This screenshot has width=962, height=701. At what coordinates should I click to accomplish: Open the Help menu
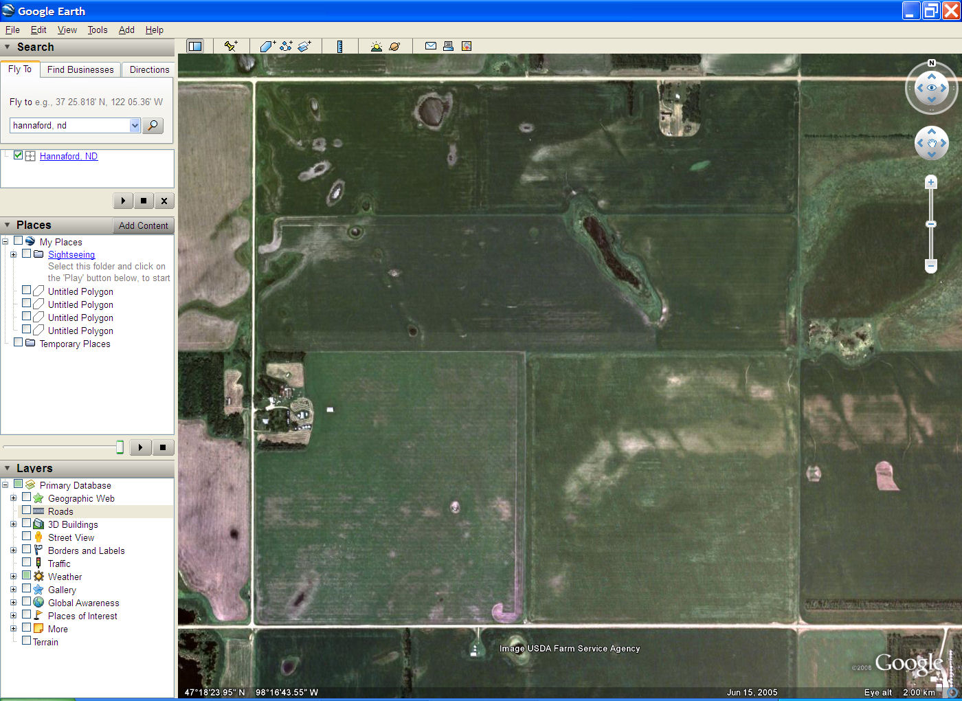155,30
